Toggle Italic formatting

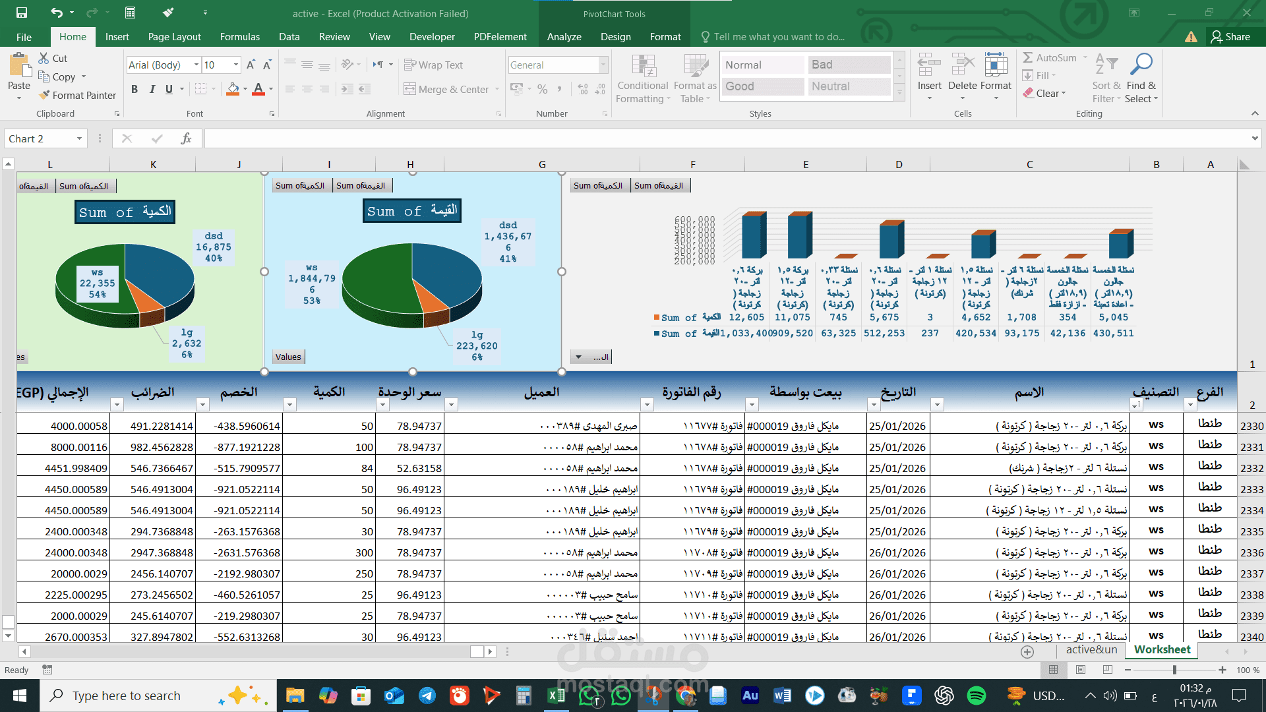click(x=152, y=89)
